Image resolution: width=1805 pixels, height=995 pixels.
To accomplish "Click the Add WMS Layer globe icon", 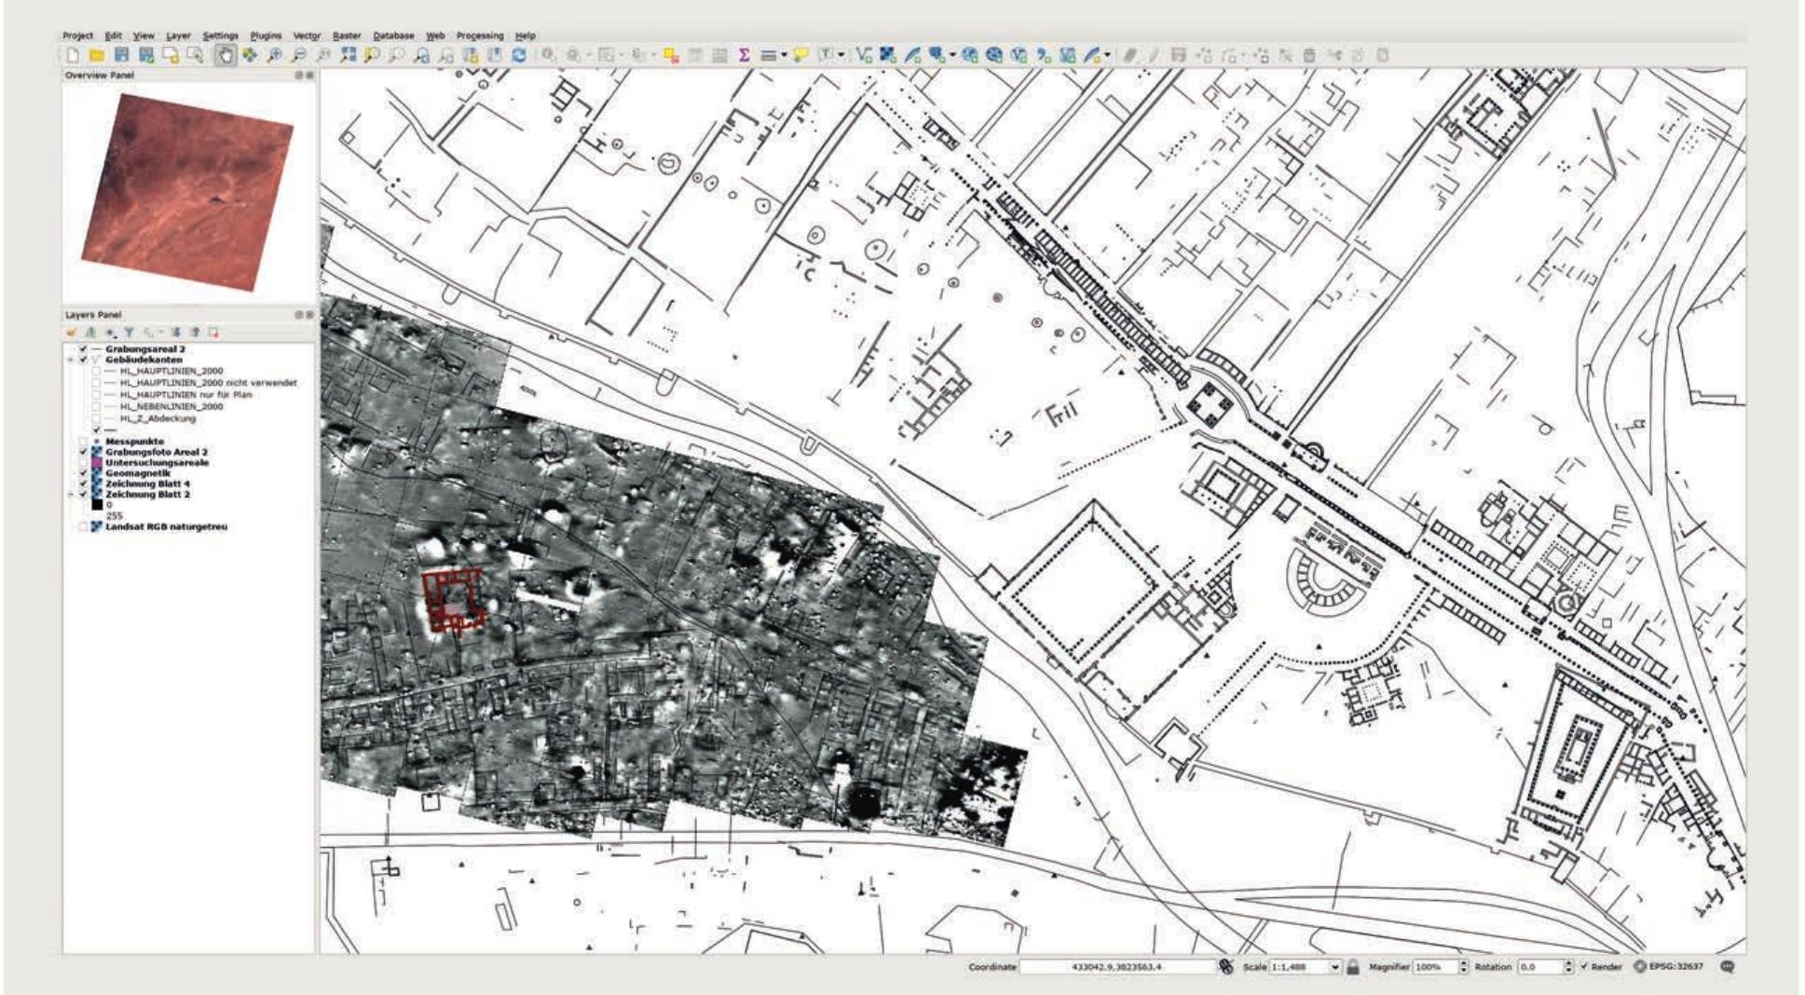I will 971,56.
